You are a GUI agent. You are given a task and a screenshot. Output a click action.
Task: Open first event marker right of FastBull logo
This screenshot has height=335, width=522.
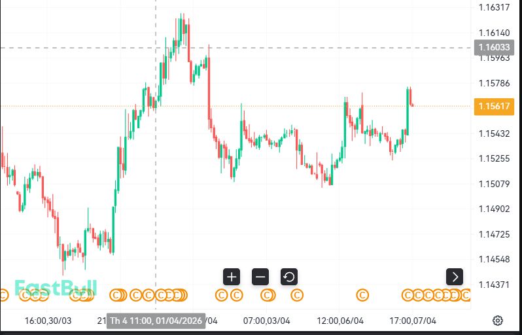point(117,296)
